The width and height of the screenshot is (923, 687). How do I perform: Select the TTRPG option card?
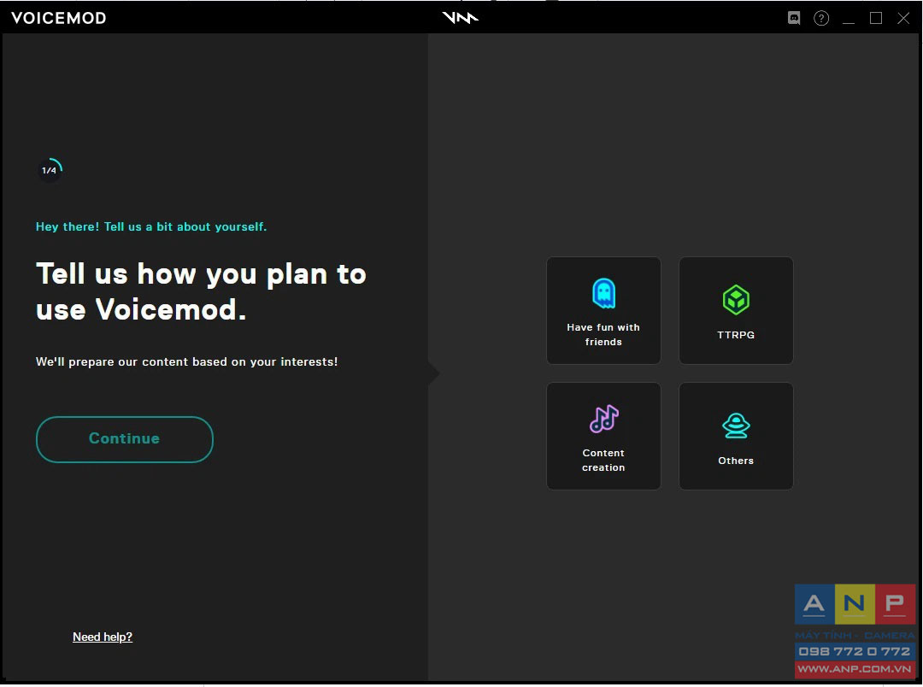tap(736, 310)
